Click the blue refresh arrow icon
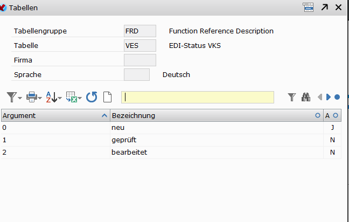This screenshot has width=349, height=222. [x=92, y=97]
